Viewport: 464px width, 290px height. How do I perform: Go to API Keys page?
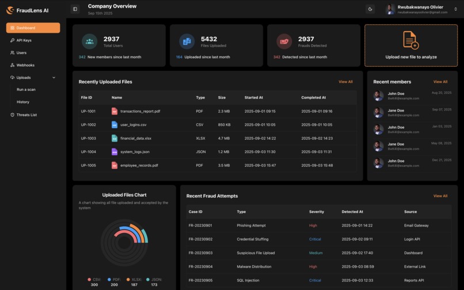(24, 40)
